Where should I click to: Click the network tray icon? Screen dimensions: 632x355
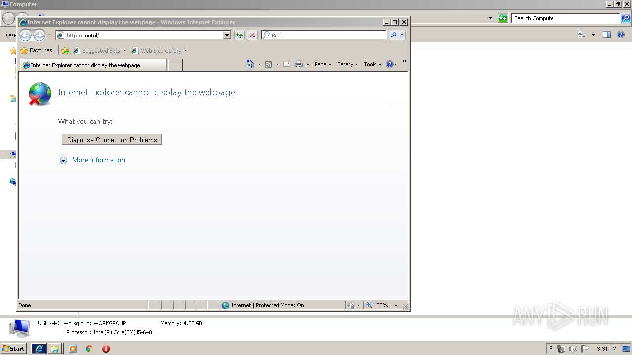(561, 348)
